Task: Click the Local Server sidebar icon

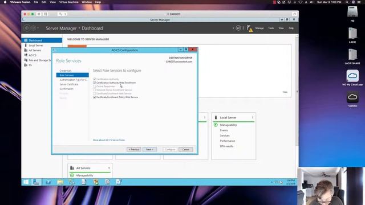Action: tap(26, 45)
